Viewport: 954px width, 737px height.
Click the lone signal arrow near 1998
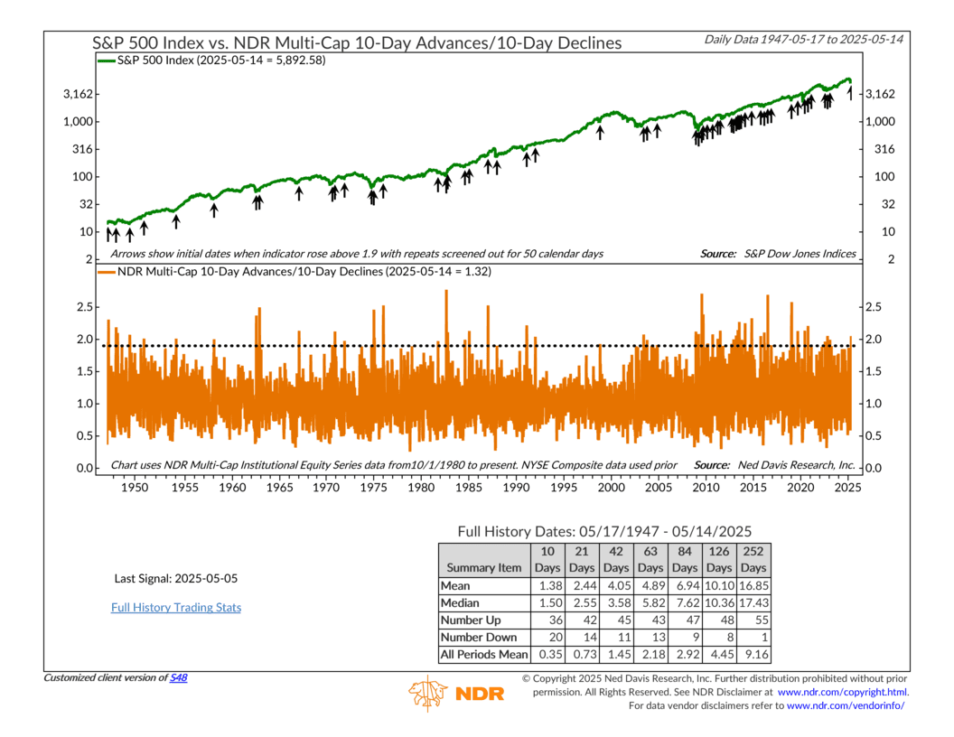600,133
